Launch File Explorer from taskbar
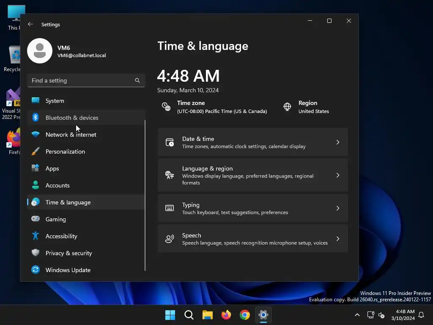This screenshot has width=433, height=325. point(207,315)
